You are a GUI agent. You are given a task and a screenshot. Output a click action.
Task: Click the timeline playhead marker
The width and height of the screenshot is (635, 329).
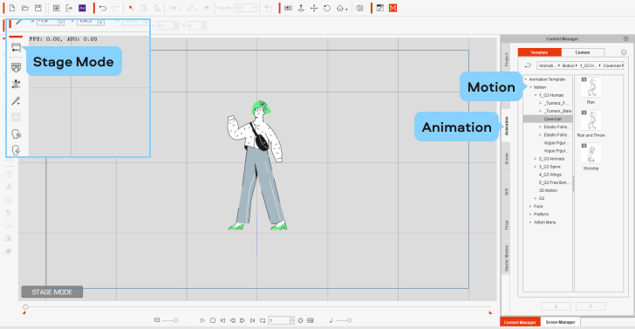point(25,307)
